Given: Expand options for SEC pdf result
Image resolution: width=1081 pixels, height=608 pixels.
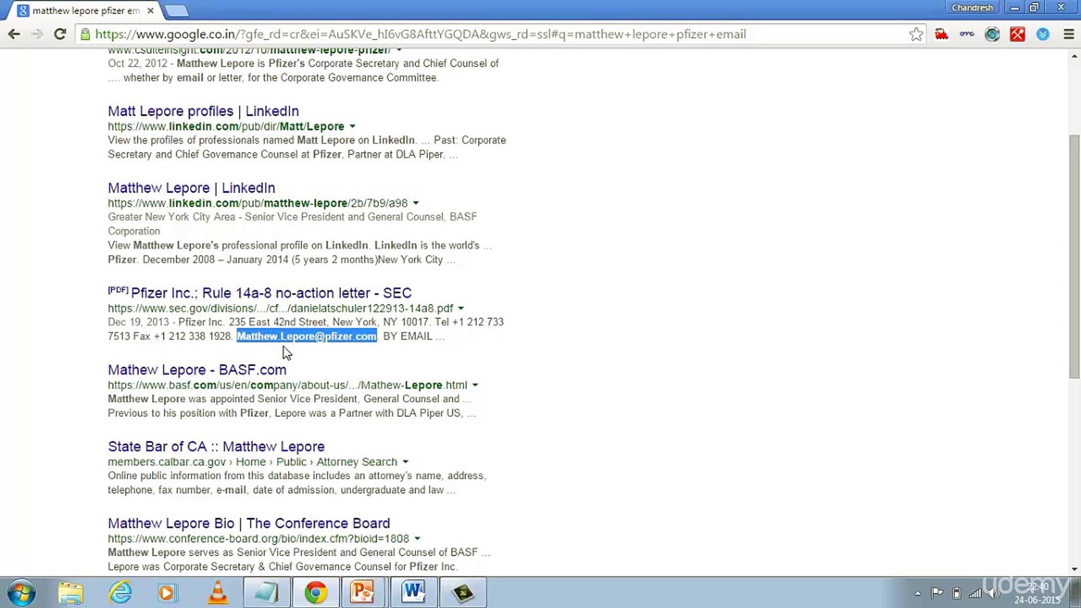Looking at the screenshot, I should pyautogui.click(x=461, y=309).
